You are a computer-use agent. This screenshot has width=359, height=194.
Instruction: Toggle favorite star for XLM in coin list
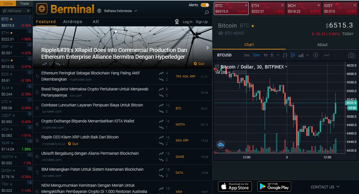pos(12,88)
